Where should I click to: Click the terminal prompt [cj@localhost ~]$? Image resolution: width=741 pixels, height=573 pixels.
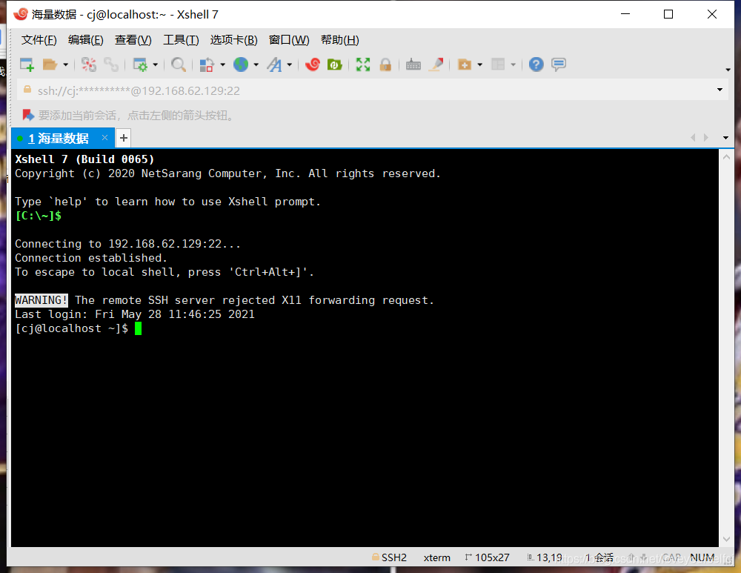tap(71, 328)
